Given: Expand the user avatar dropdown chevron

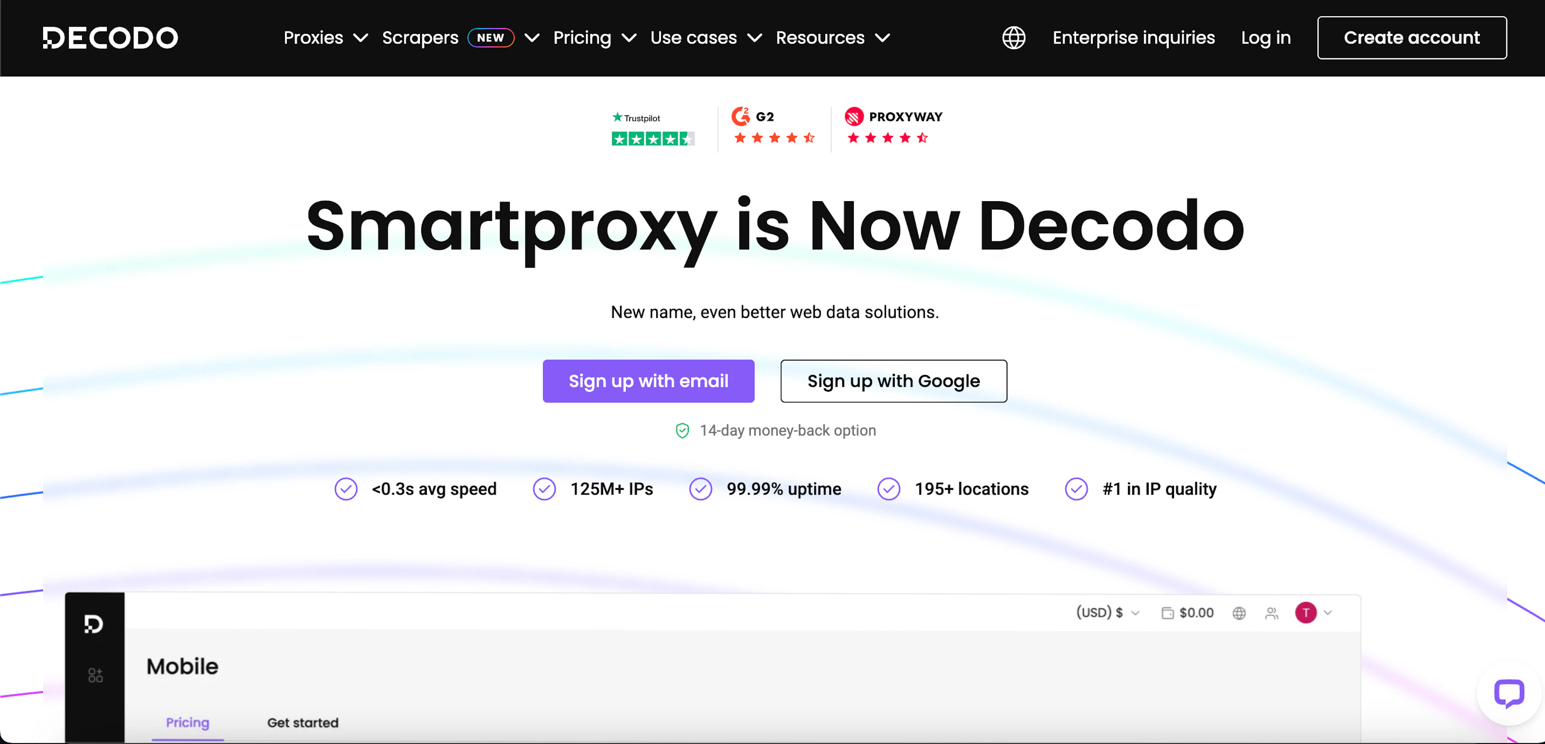Looking at the screenshot, I should coord(1328,612).
